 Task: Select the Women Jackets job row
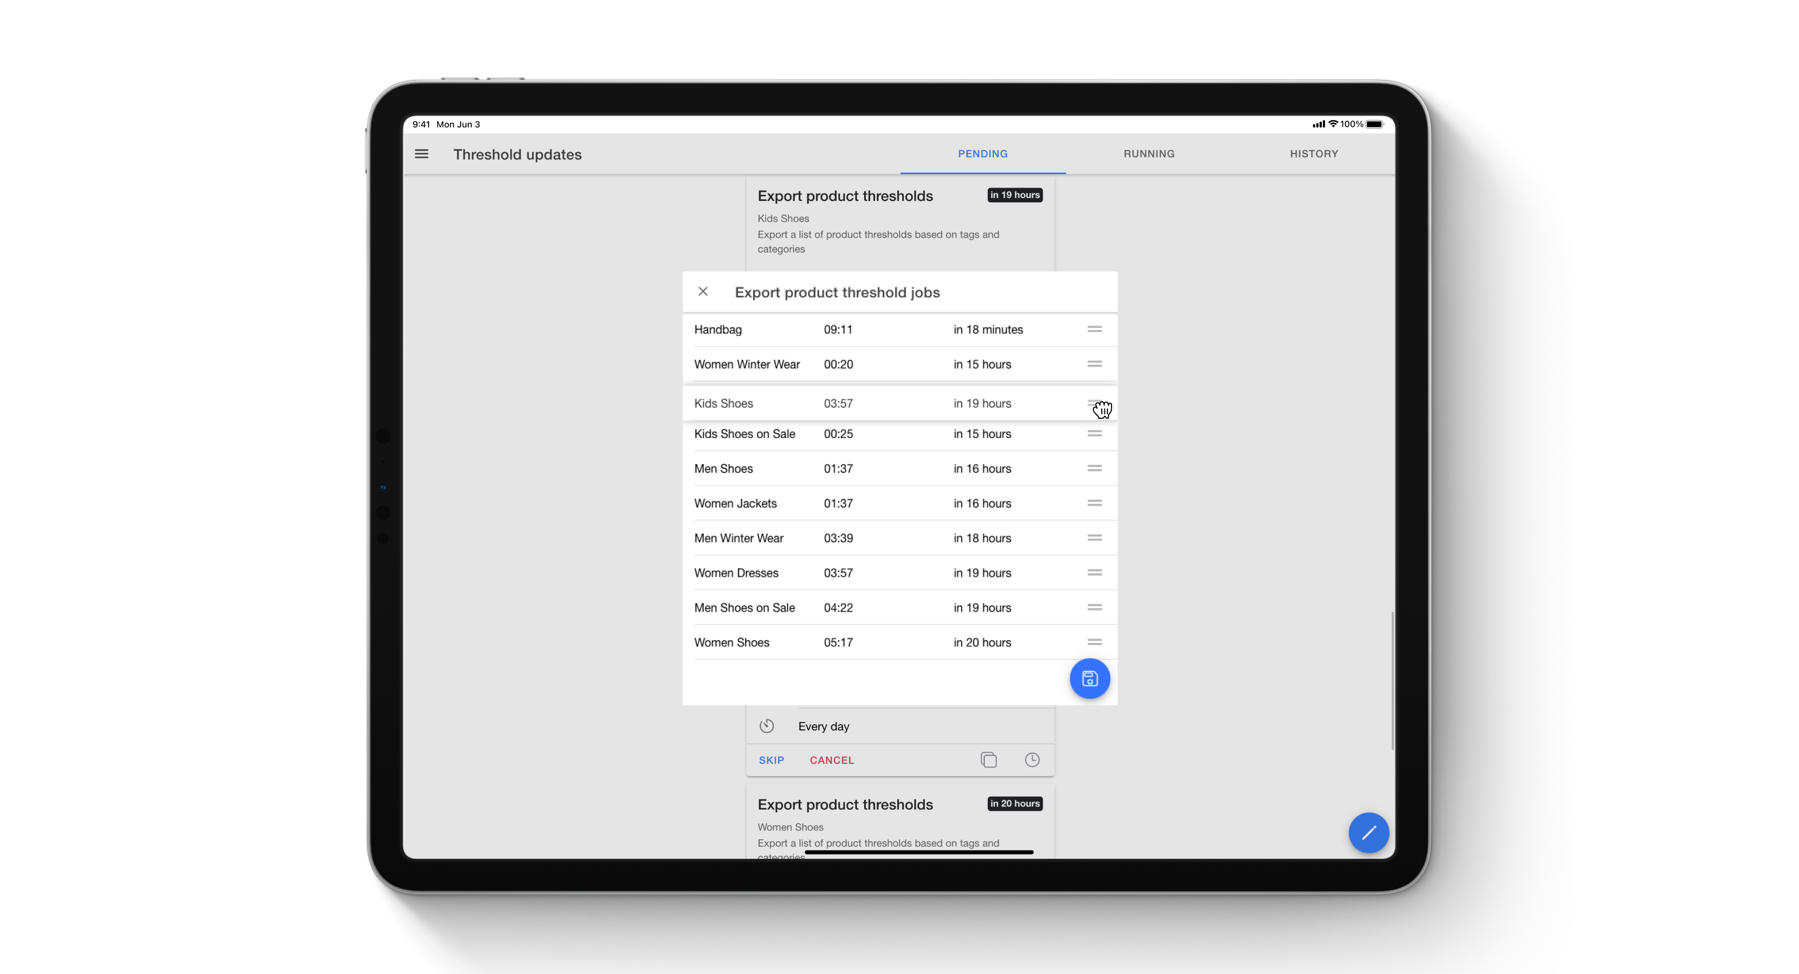(x=838, y=503)
